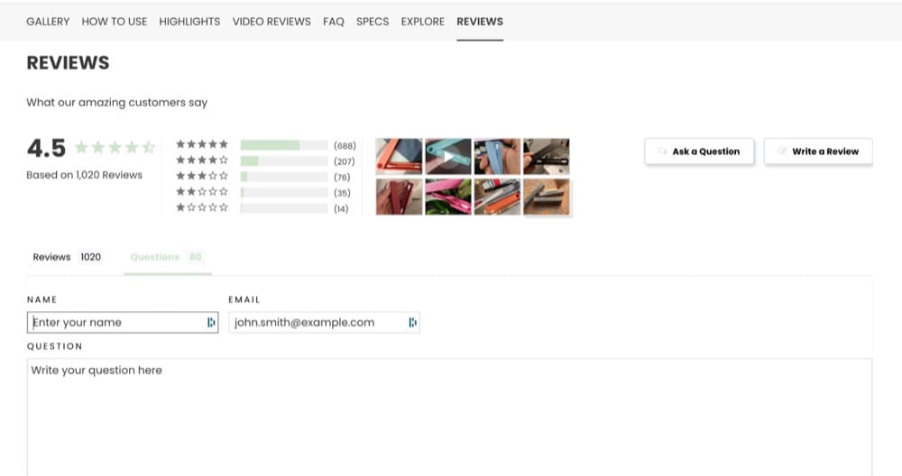Open VIDEO REVIEWS section

click(x=272, y=22)
